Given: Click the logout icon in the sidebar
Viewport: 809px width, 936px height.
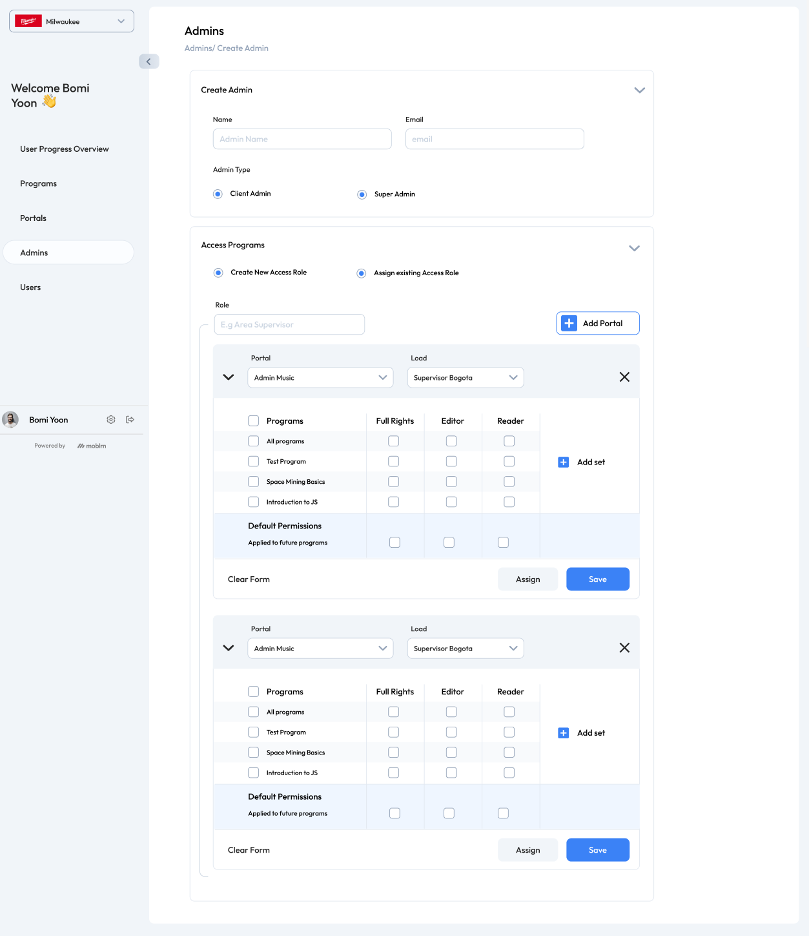Looking at the screenshot, I should (130, 420).
